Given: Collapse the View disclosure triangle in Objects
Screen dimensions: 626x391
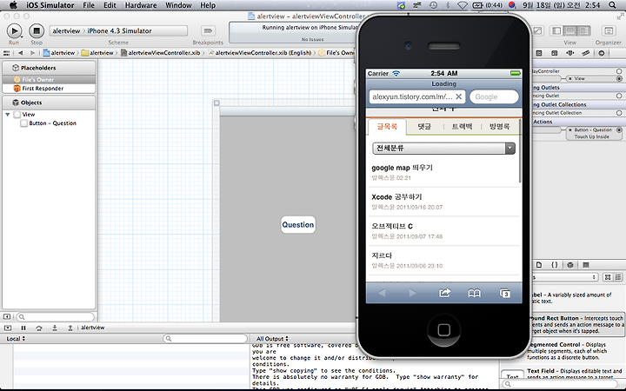Looking at the screenshot, I should 8,115.
